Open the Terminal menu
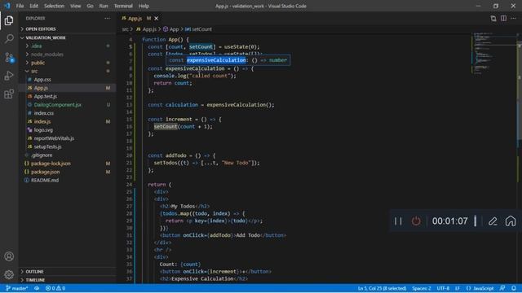The width and height of the screenshot is (522, 293). pos(123,6)
